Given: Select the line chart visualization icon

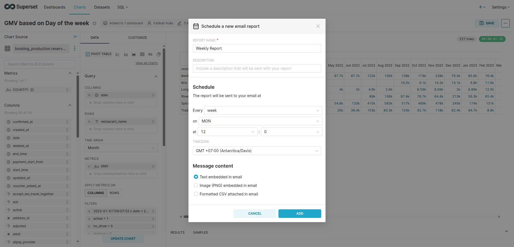Looking at the screenshot, I should click(118, 54).
